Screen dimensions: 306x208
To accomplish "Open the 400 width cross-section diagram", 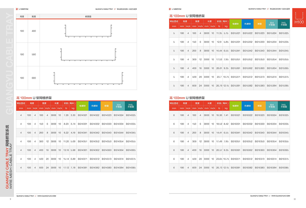I will click(88, 31).
